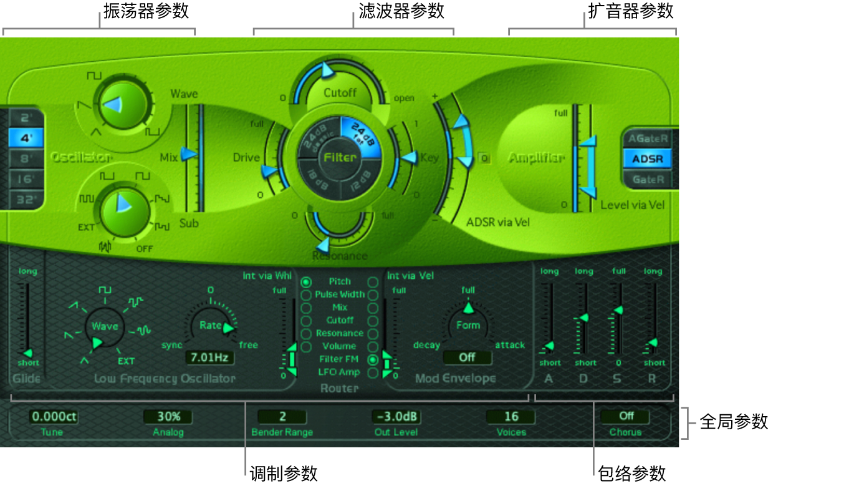Click the Voices field showing 16
This screenshot has height=486, width=854.
point(511,417)
